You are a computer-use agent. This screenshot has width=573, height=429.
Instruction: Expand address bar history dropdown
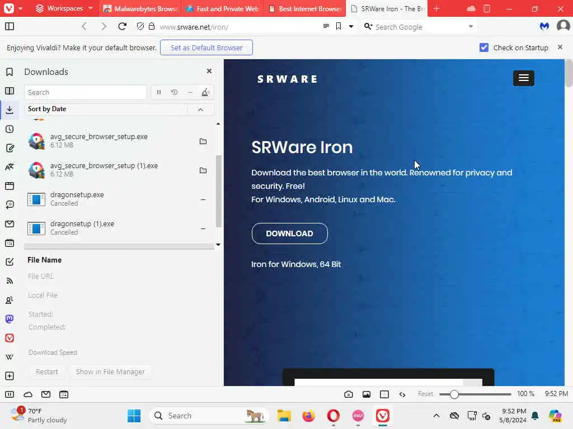tap(351, 26)
